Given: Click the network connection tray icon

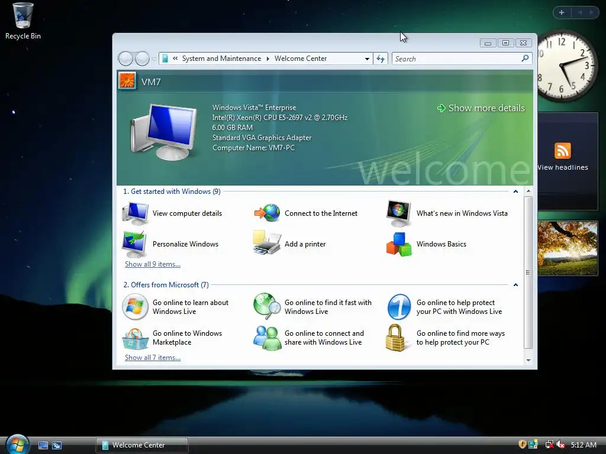Looking at the screenshot, I should 549,445.
